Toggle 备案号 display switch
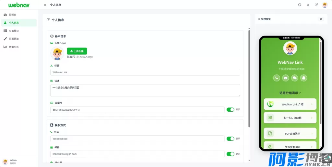Viewport: 332px width, 167px height. (x=230, y=110)
